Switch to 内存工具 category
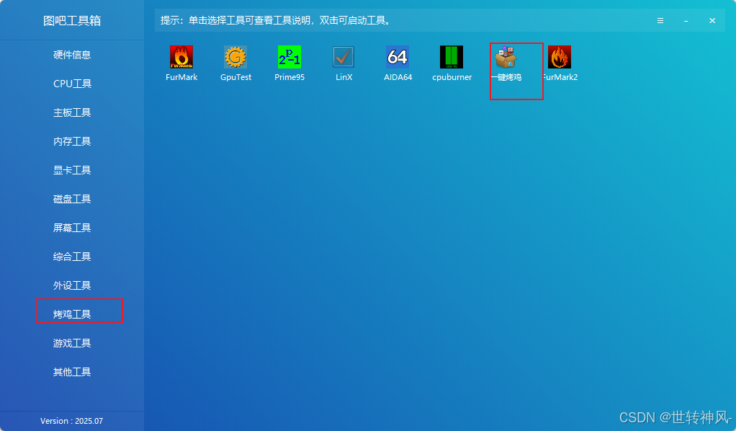The width and height of the screenshot is (736, 431). (72, 141)
